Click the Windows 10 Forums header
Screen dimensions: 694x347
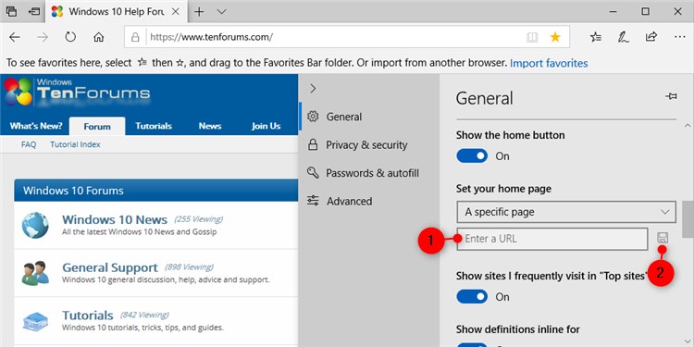[x=155, y=191]
